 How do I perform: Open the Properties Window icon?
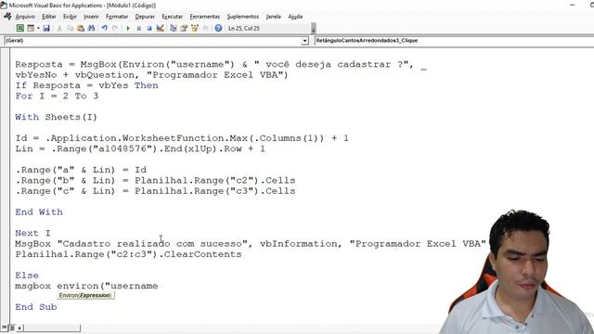(184, 28)
